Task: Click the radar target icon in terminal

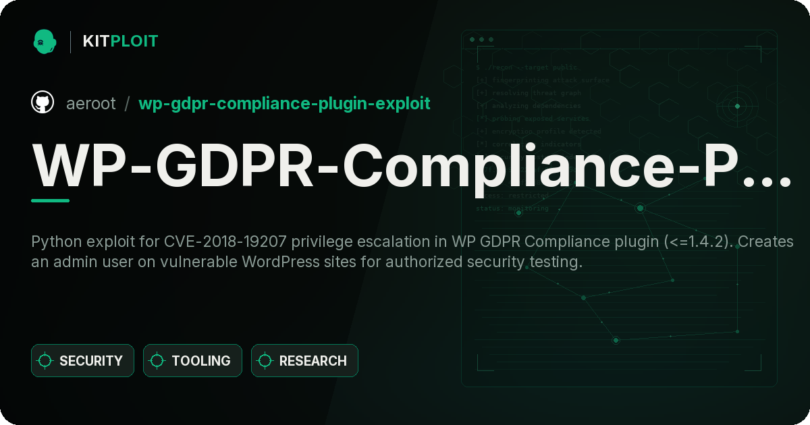Action: (737, 106)
